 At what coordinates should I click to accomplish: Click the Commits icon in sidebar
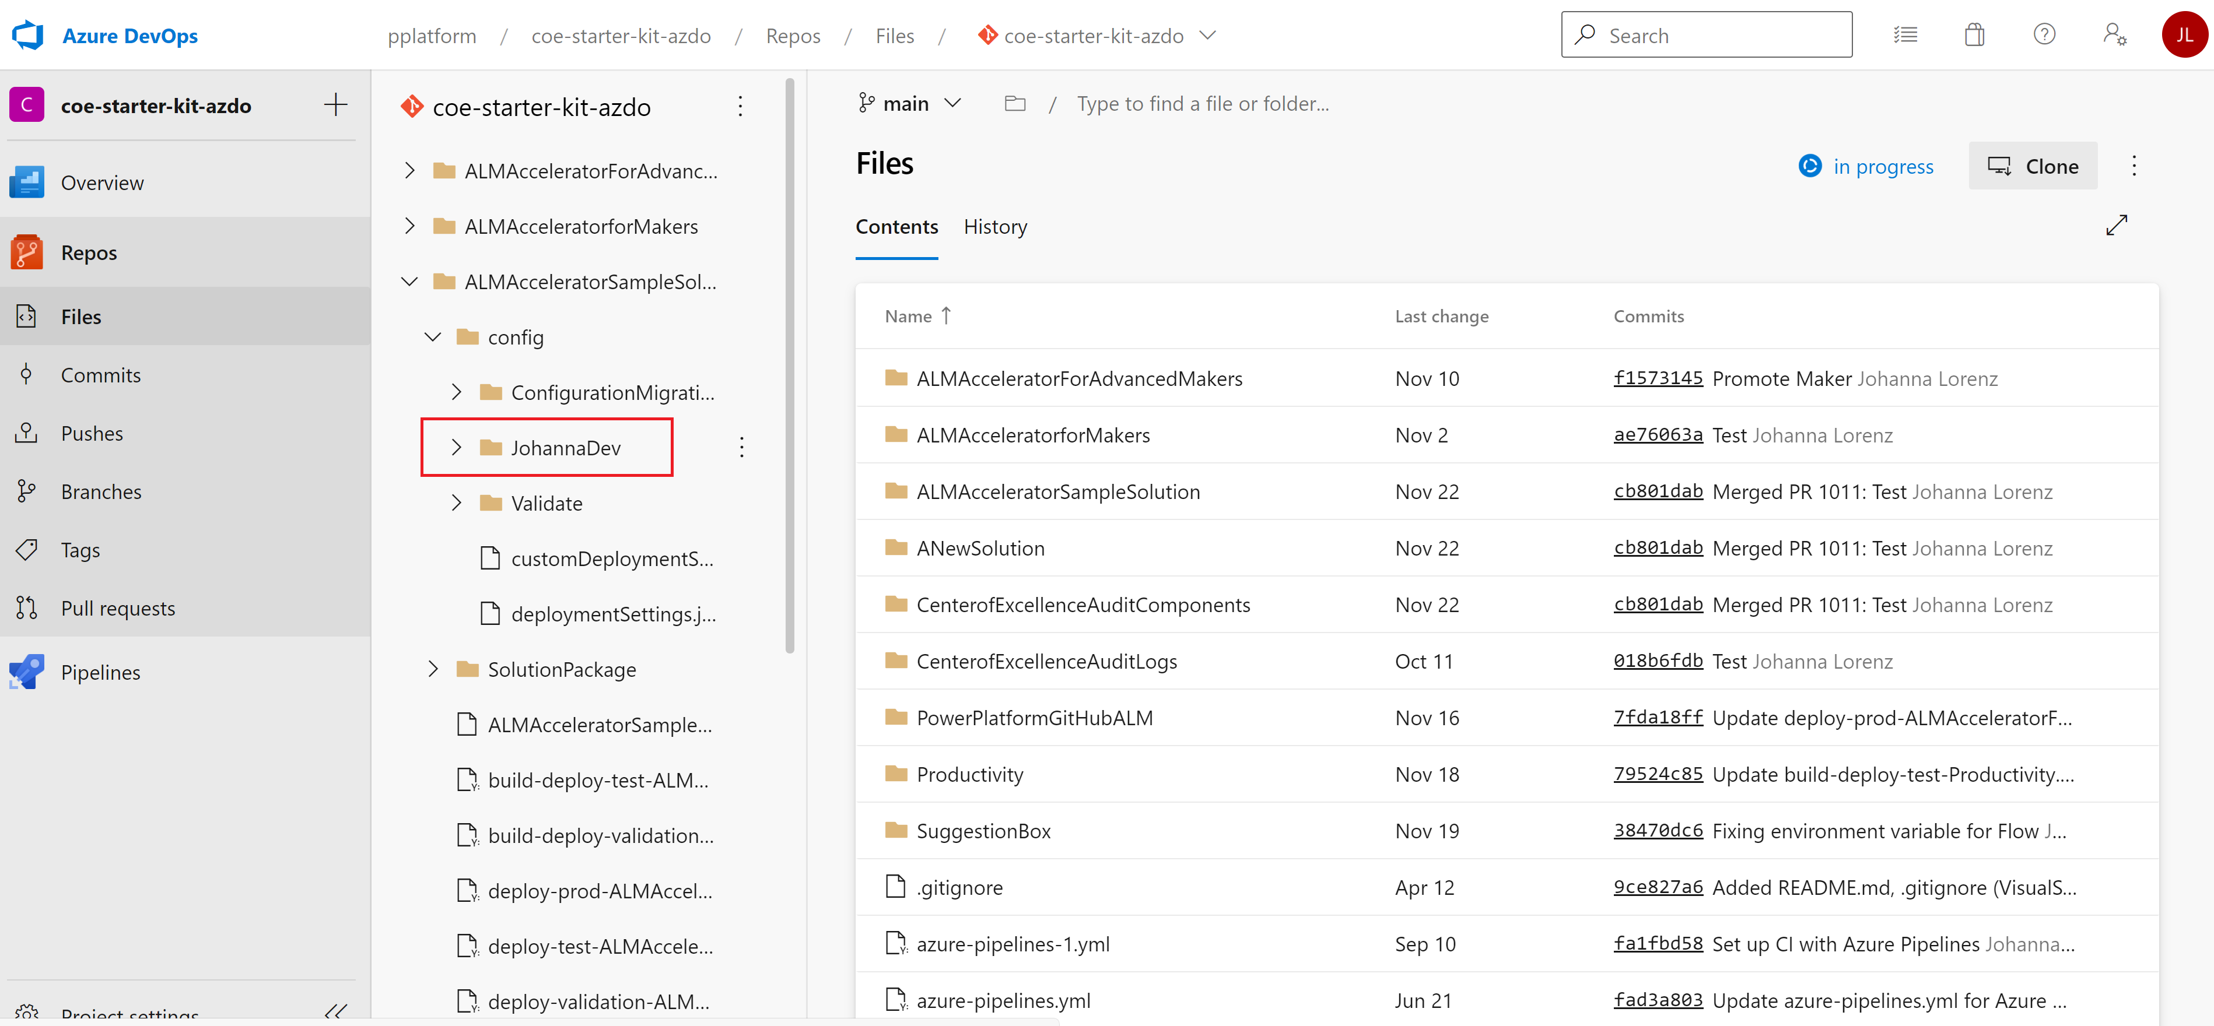tap(27, 374)
